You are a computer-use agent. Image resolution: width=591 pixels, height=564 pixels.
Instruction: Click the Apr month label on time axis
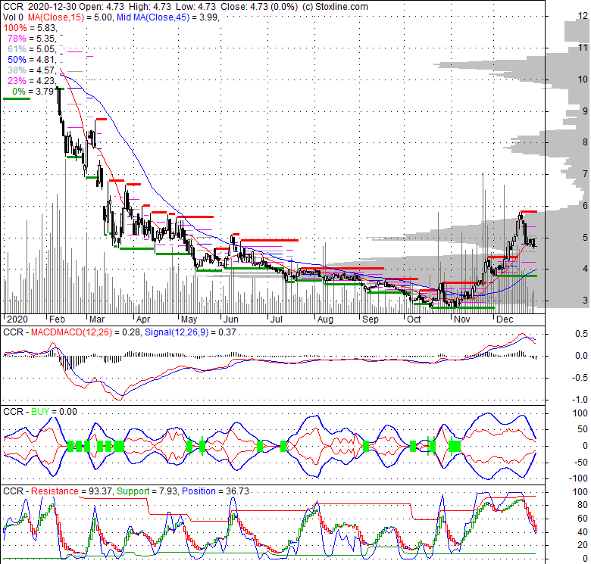click(143, 319)
